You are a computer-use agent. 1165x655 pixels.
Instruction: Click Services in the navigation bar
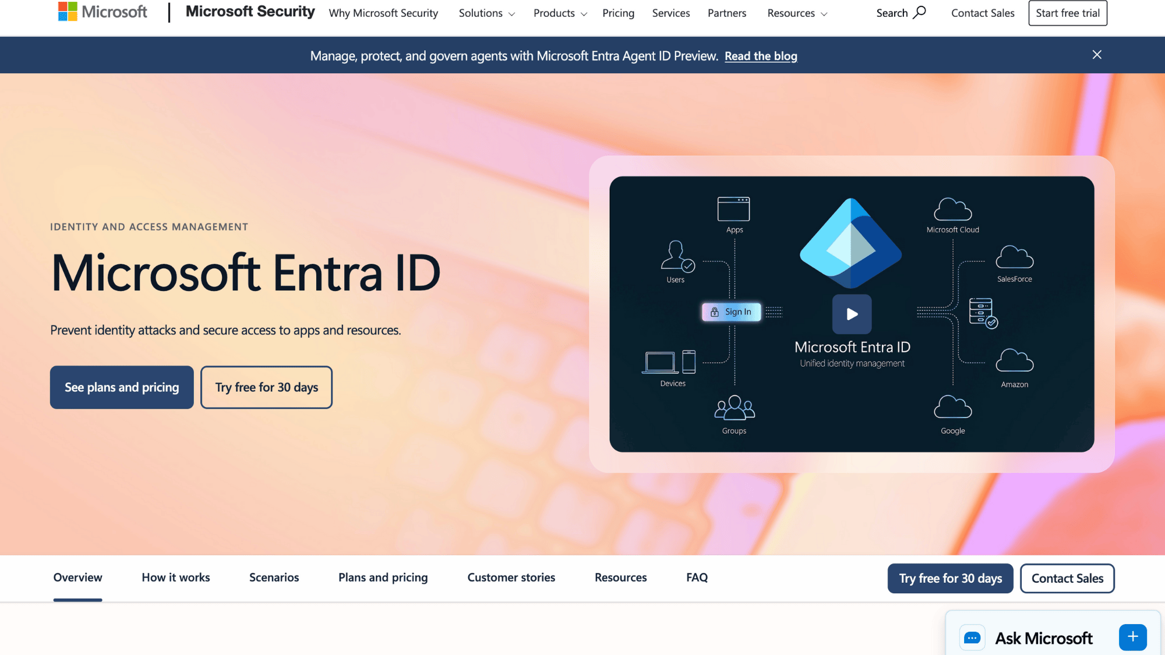(x=670, y=13)
